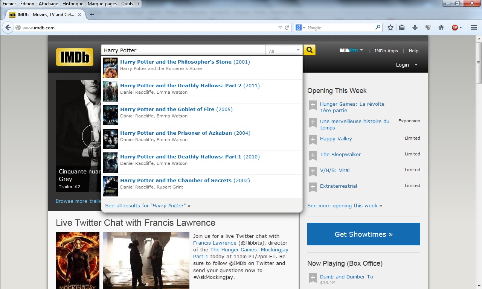Go to the home page icon

coord(441,27)
